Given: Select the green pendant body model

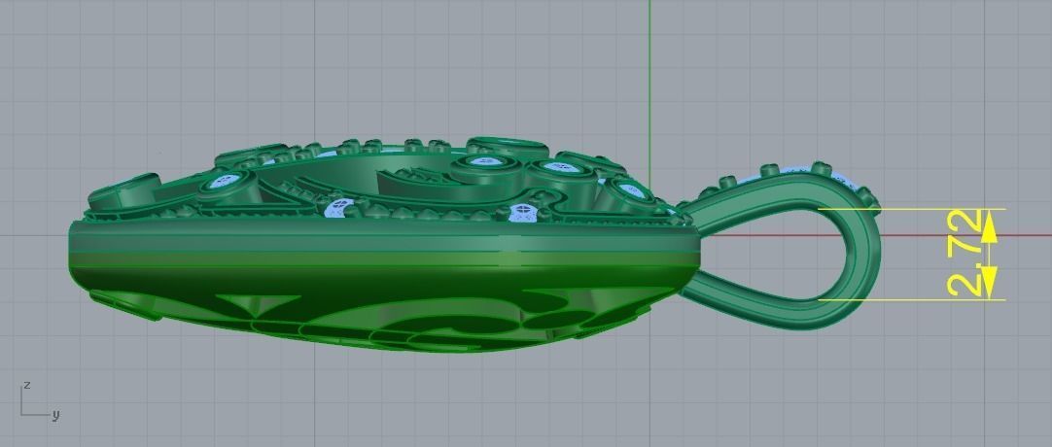Looking at the screenshot, I should [x=385, y=245].
